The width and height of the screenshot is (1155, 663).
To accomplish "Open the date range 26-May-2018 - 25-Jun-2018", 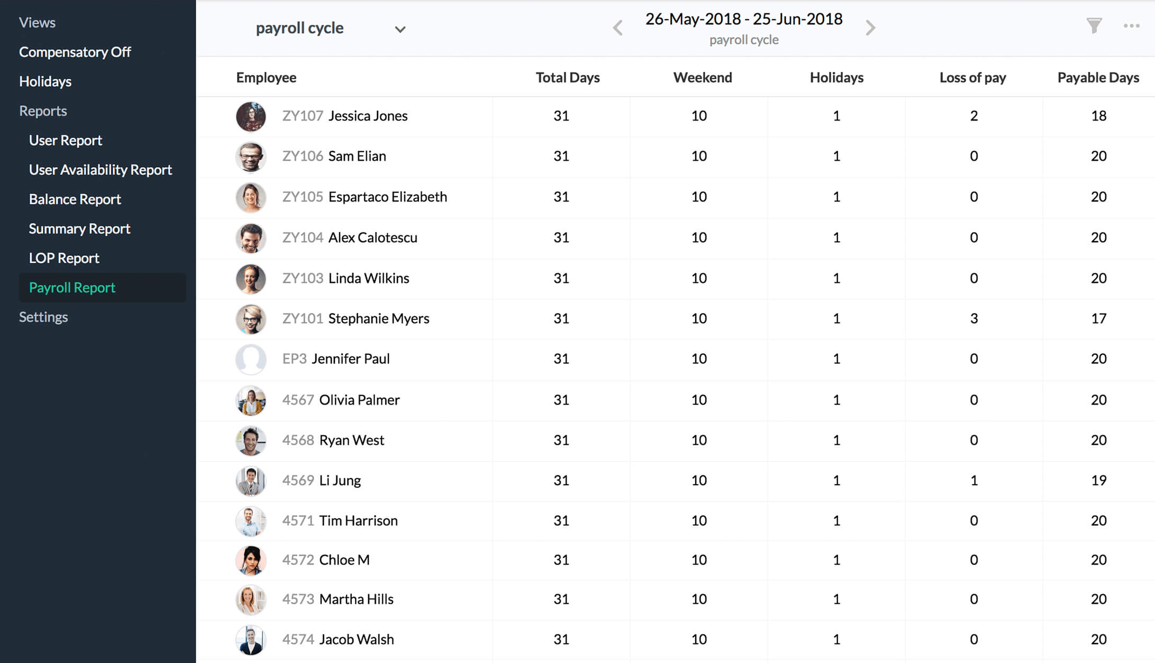I will tap(744, 19).
